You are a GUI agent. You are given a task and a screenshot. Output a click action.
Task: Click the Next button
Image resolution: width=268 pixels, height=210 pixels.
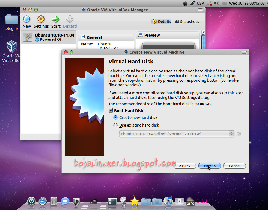pyautogui.click(x=210, y=166)
